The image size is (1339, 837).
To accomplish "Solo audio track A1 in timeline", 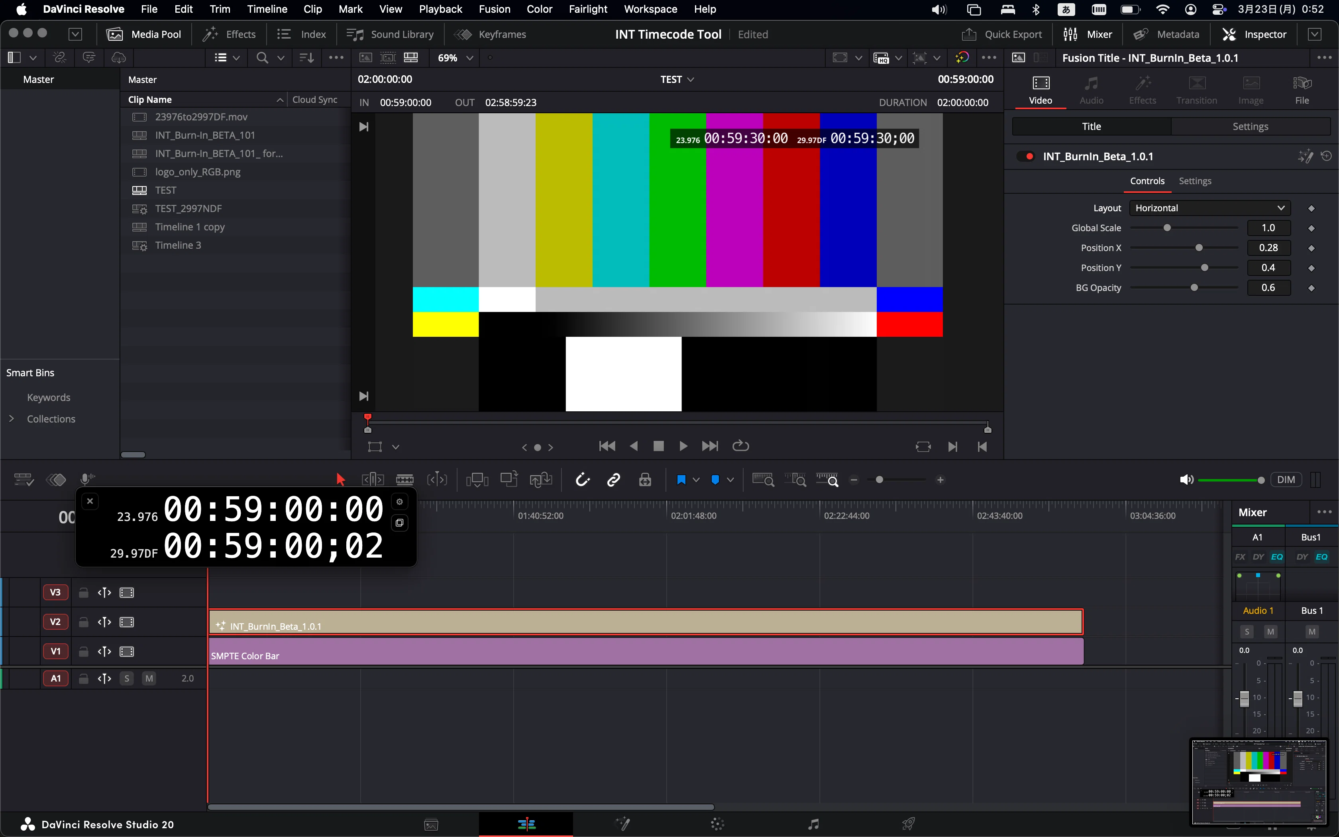I will coord(127,678).
